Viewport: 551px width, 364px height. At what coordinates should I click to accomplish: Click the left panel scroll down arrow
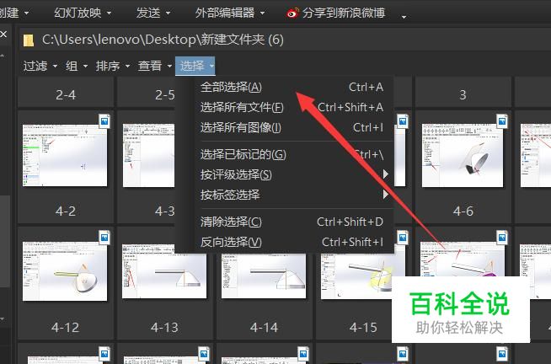[3, 319]
